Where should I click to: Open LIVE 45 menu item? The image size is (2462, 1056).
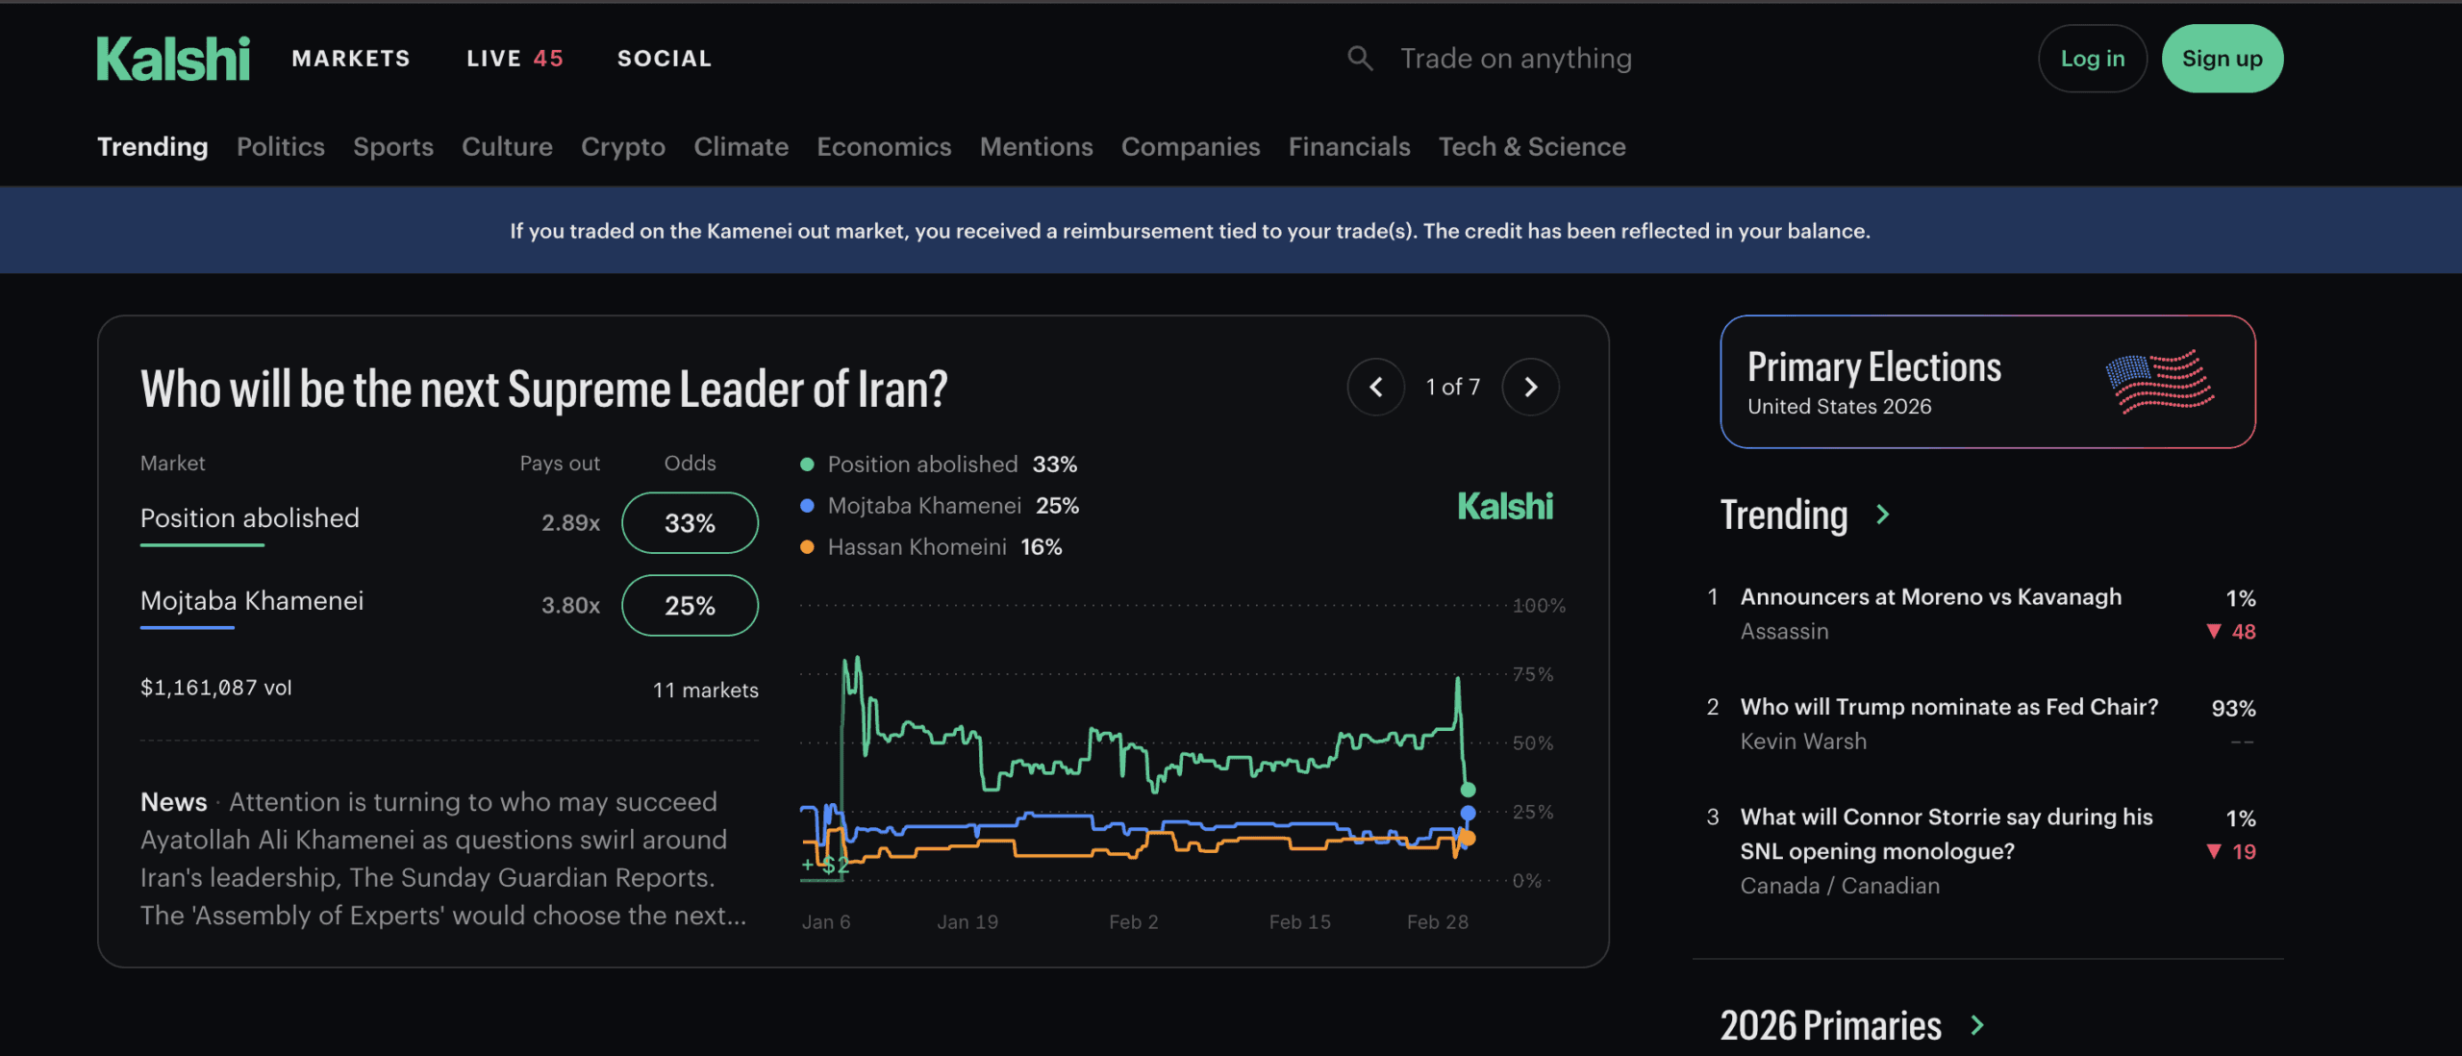coord(515,59)
